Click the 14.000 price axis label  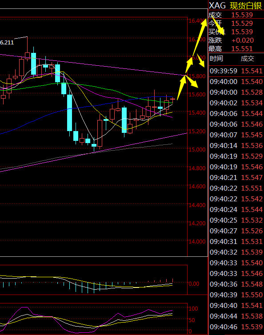coord(197,242)
